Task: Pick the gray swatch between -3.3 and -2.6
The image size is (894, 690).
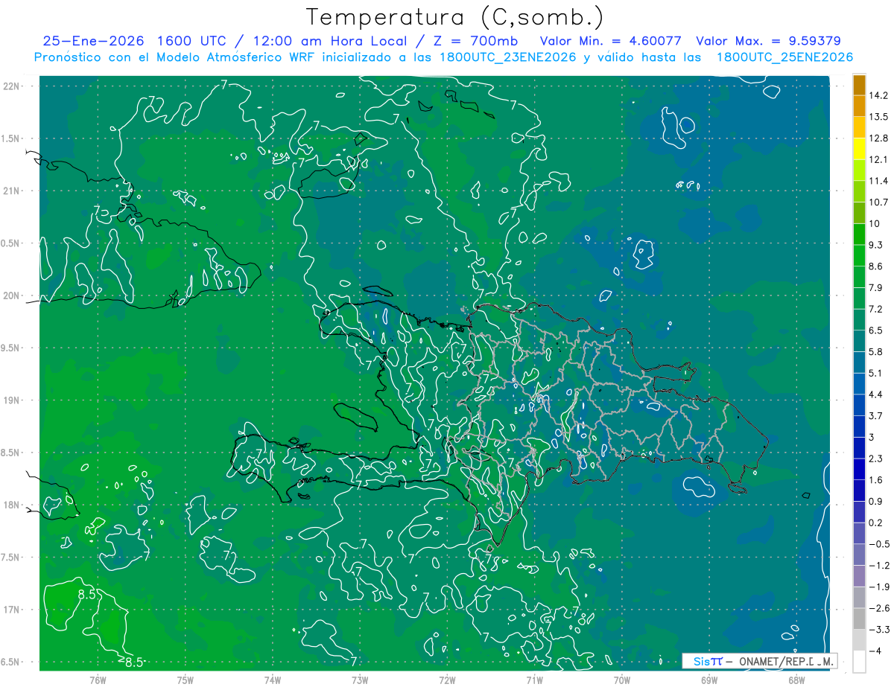Action: pyautogui.click(x=859, y=619)
